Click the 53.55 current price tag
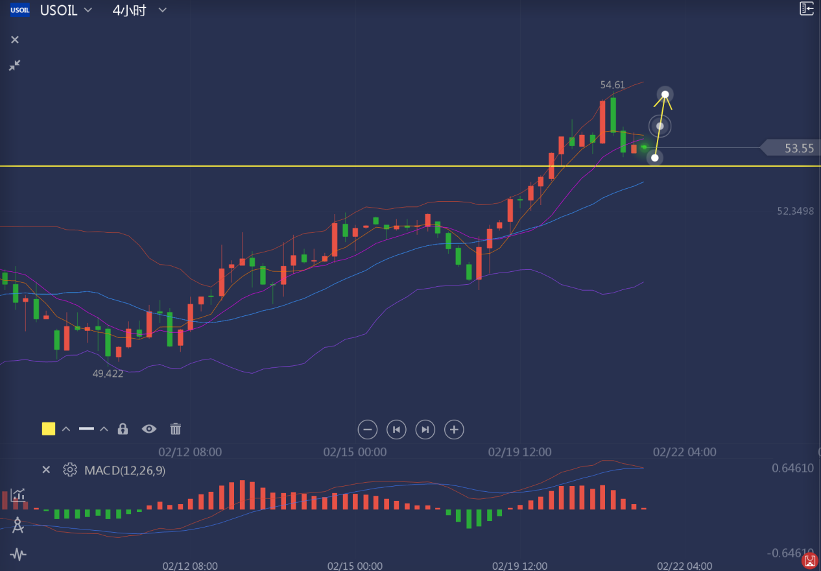The width and height of the screenshot is (821, 571). tap(791, 148)
